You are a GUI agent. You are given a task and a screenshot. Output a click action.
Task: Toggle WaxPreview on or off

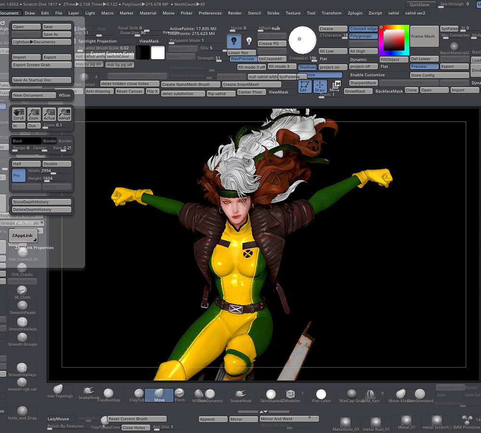(x=242, y=59)
